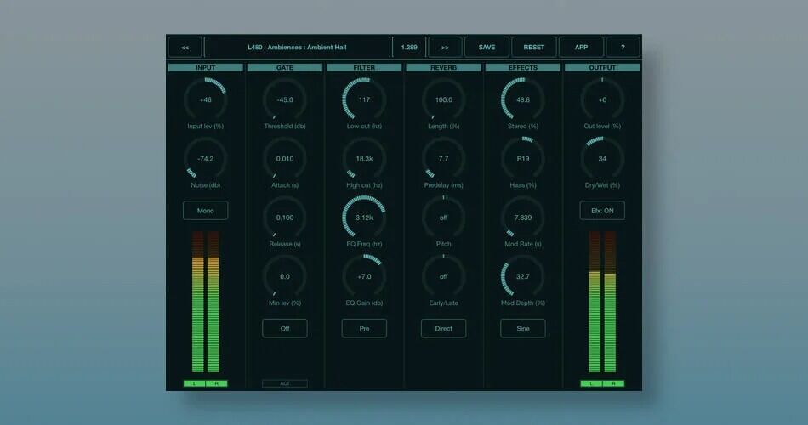Click the FILTER section header
The image size is (808, 425).
(364, 67)
